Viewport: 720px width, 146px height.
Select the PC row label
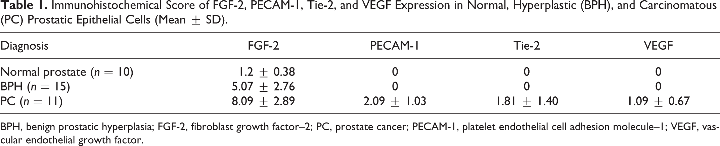(x=31, y=101)
